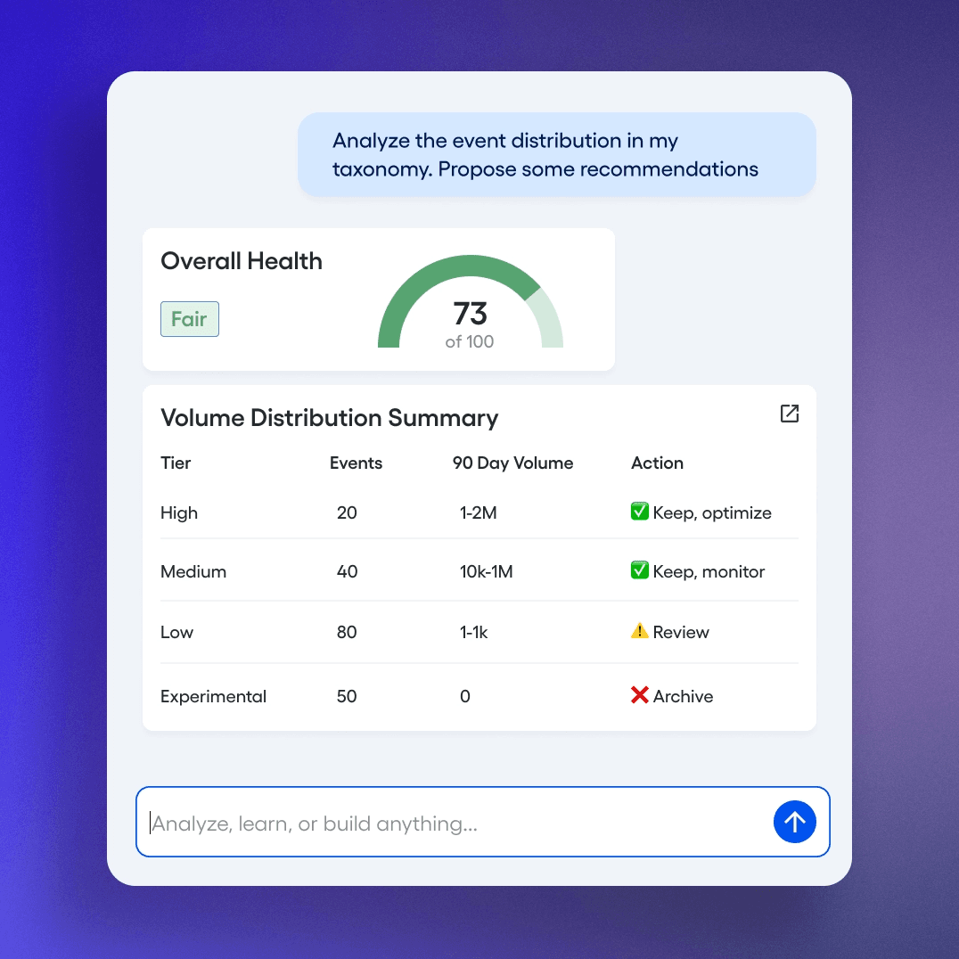Select the High tier row label
The width and height of the screenshot is (959, 959).
coord(179,513)
